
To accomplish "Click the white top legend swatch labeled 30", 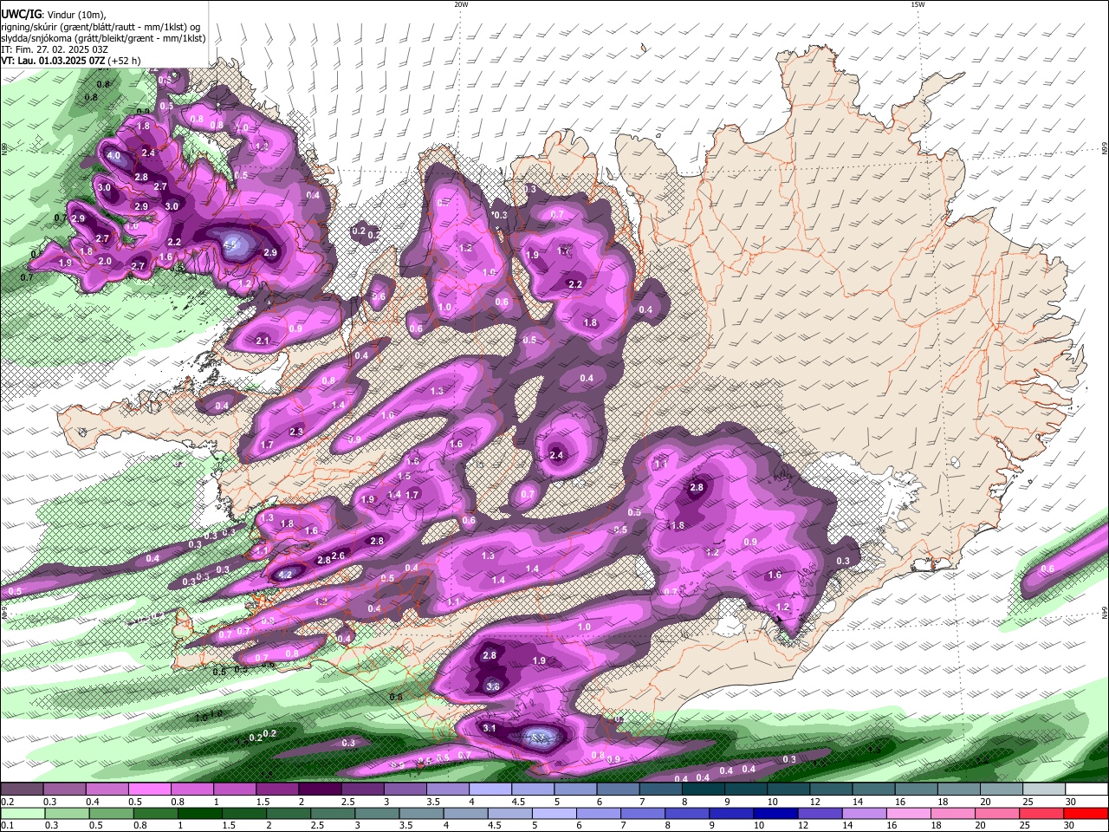I will [x=1086, y=790].
